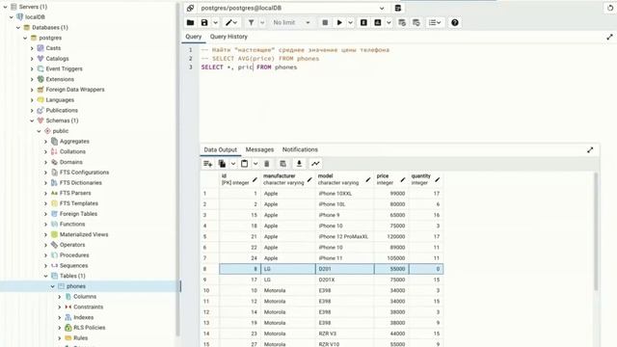Image resolution: width=617 pixels, height=347 pixels.
Task: Click the Filter funnel icon
Action: tap(251, 23)
